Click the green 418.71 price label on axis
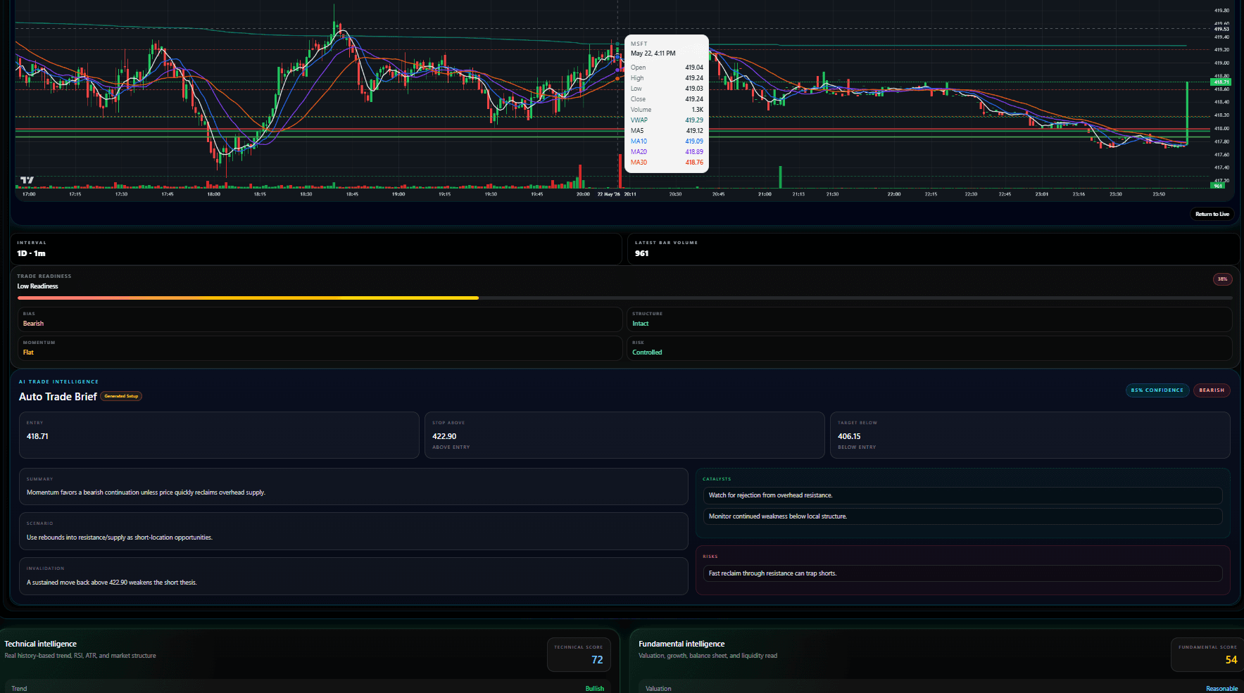Image resolution: width=1244 pixels, height=693 pixels. click(x=1221, y=82)
